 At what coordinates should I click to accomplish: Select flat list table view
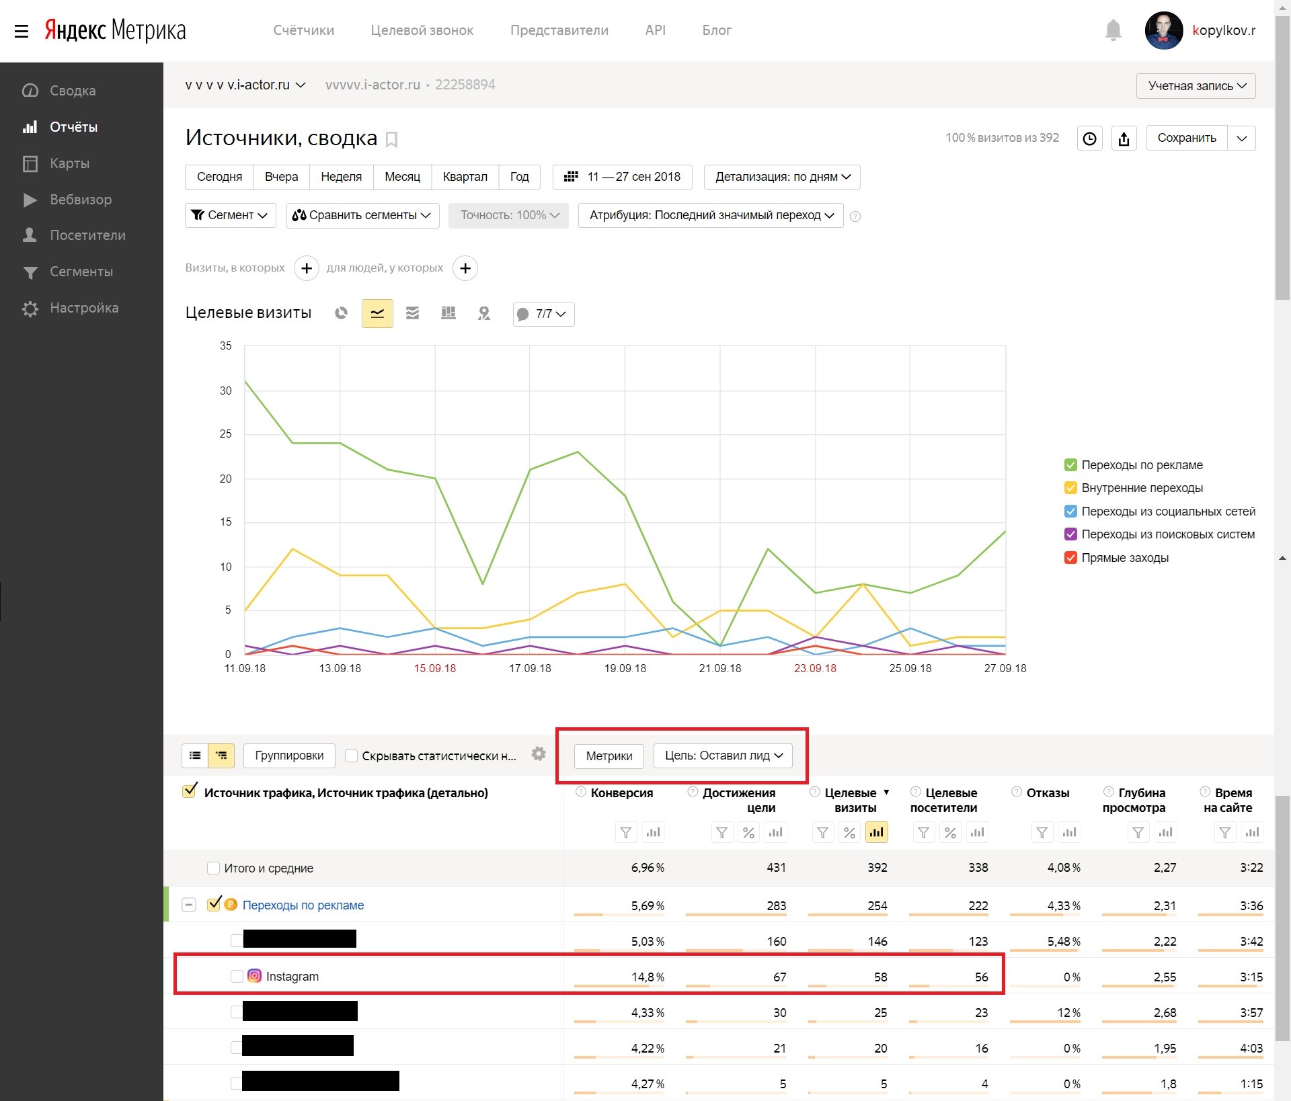[195, 756]
